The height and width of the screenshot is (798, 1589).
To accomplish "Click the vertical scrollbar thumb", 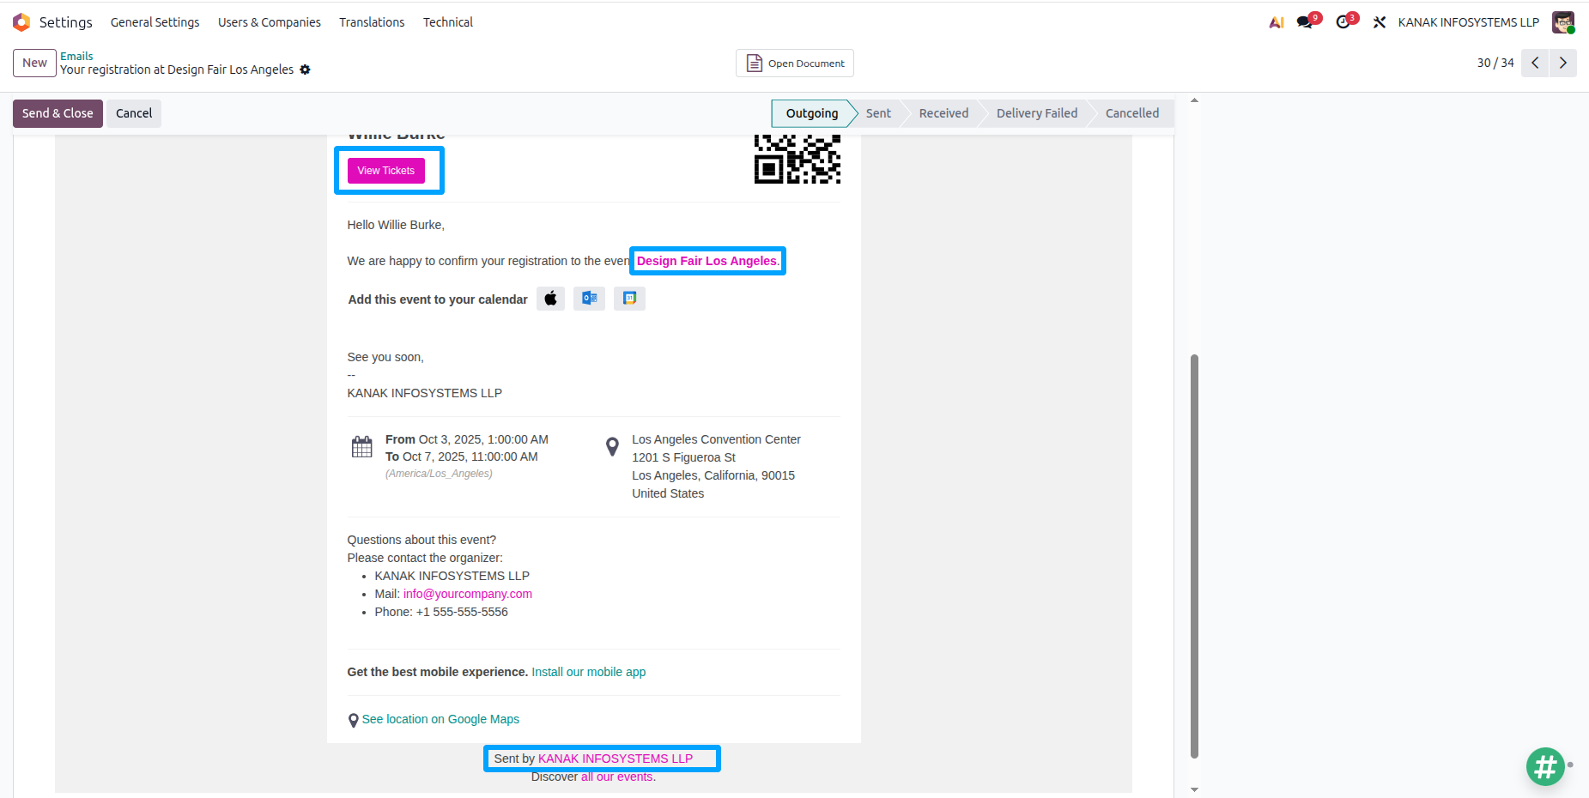I will pos(1194,556).
